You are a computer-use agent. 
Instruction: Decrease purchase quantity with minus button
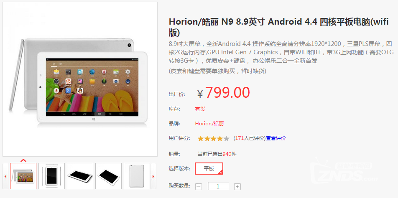(199, 187)
